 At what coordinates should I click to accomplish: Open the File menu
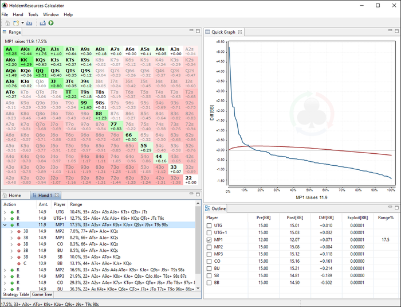[x=5, y=14]
